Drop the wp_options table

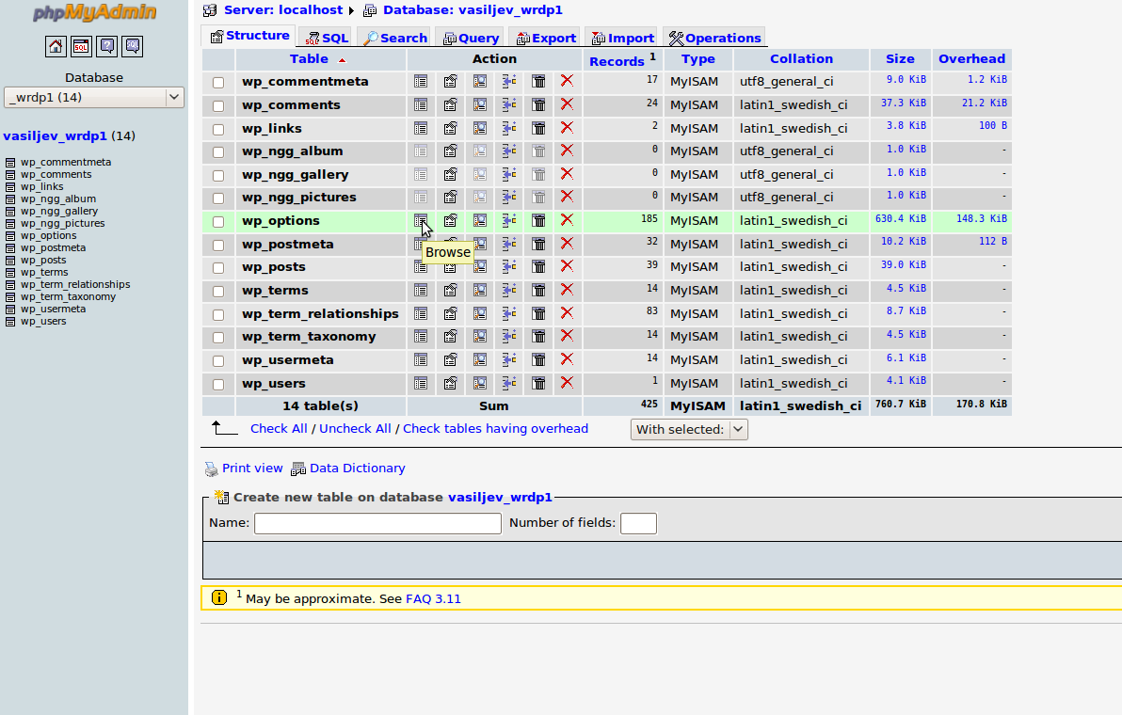click(x=567, y=220)
